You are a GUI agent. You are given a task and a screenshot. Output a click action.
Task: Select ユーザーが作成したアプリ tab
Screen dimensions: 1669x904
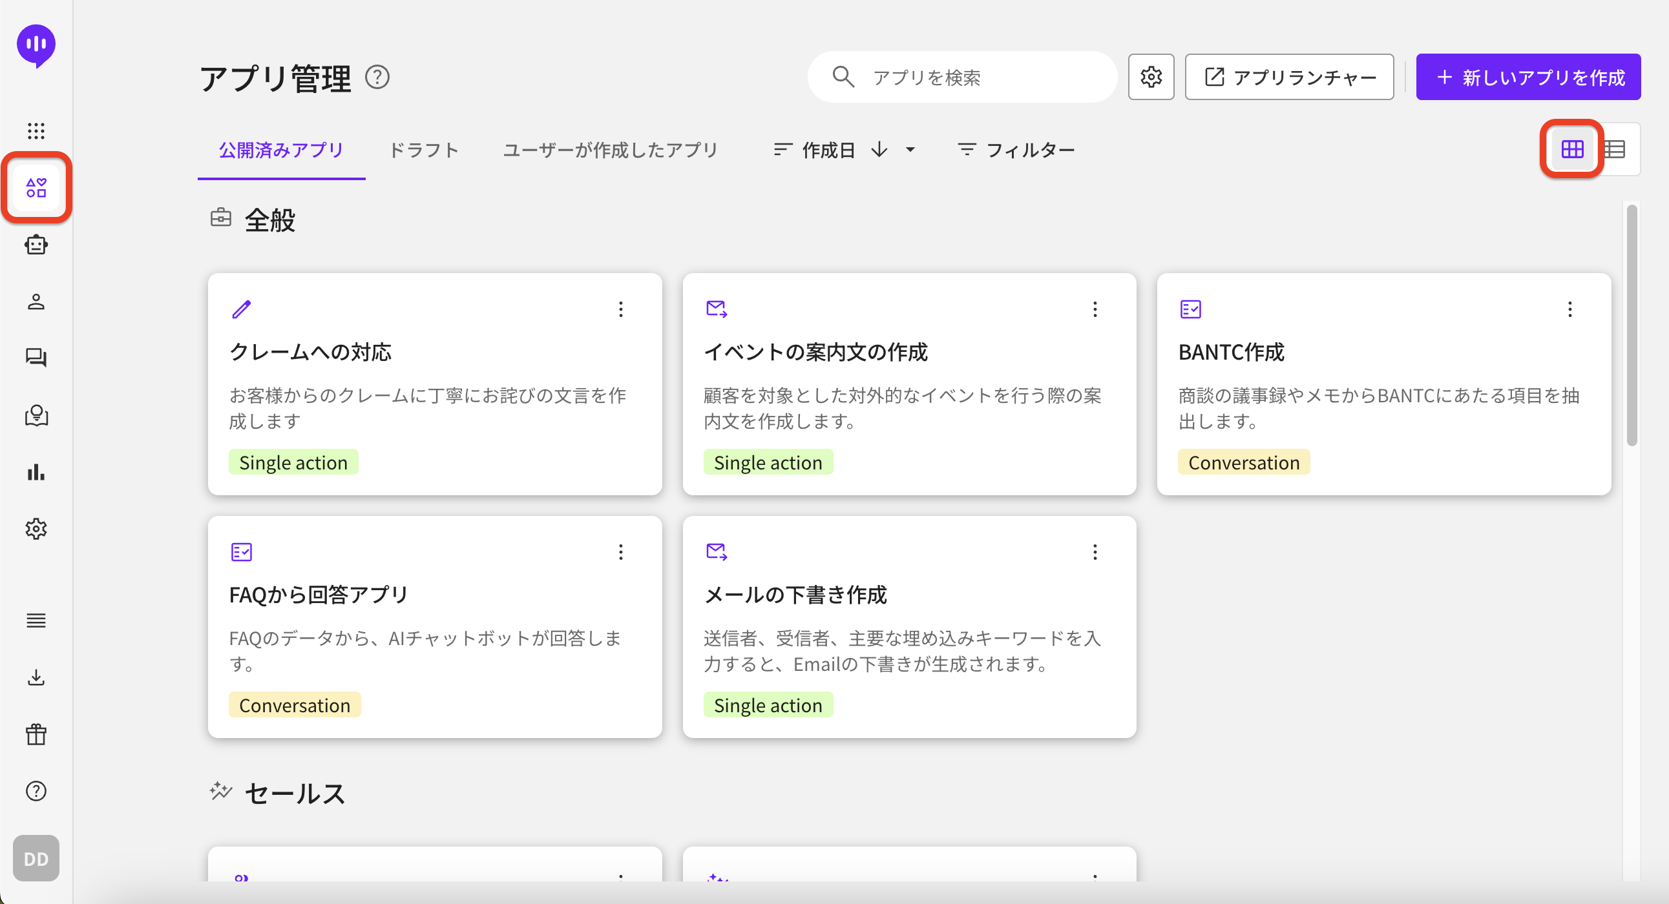click(x=611, y=150)
